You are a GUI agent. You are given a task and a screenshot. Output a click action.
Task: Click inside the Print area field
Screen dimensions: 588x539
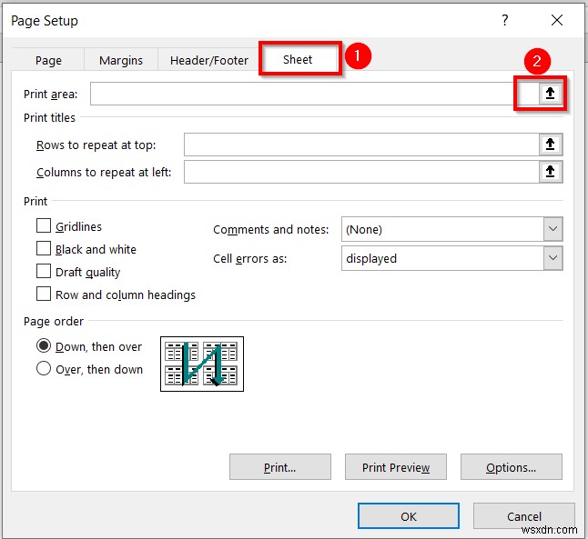315,94
